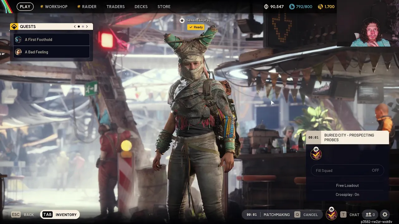Open the STORE tab

(164, 7)
